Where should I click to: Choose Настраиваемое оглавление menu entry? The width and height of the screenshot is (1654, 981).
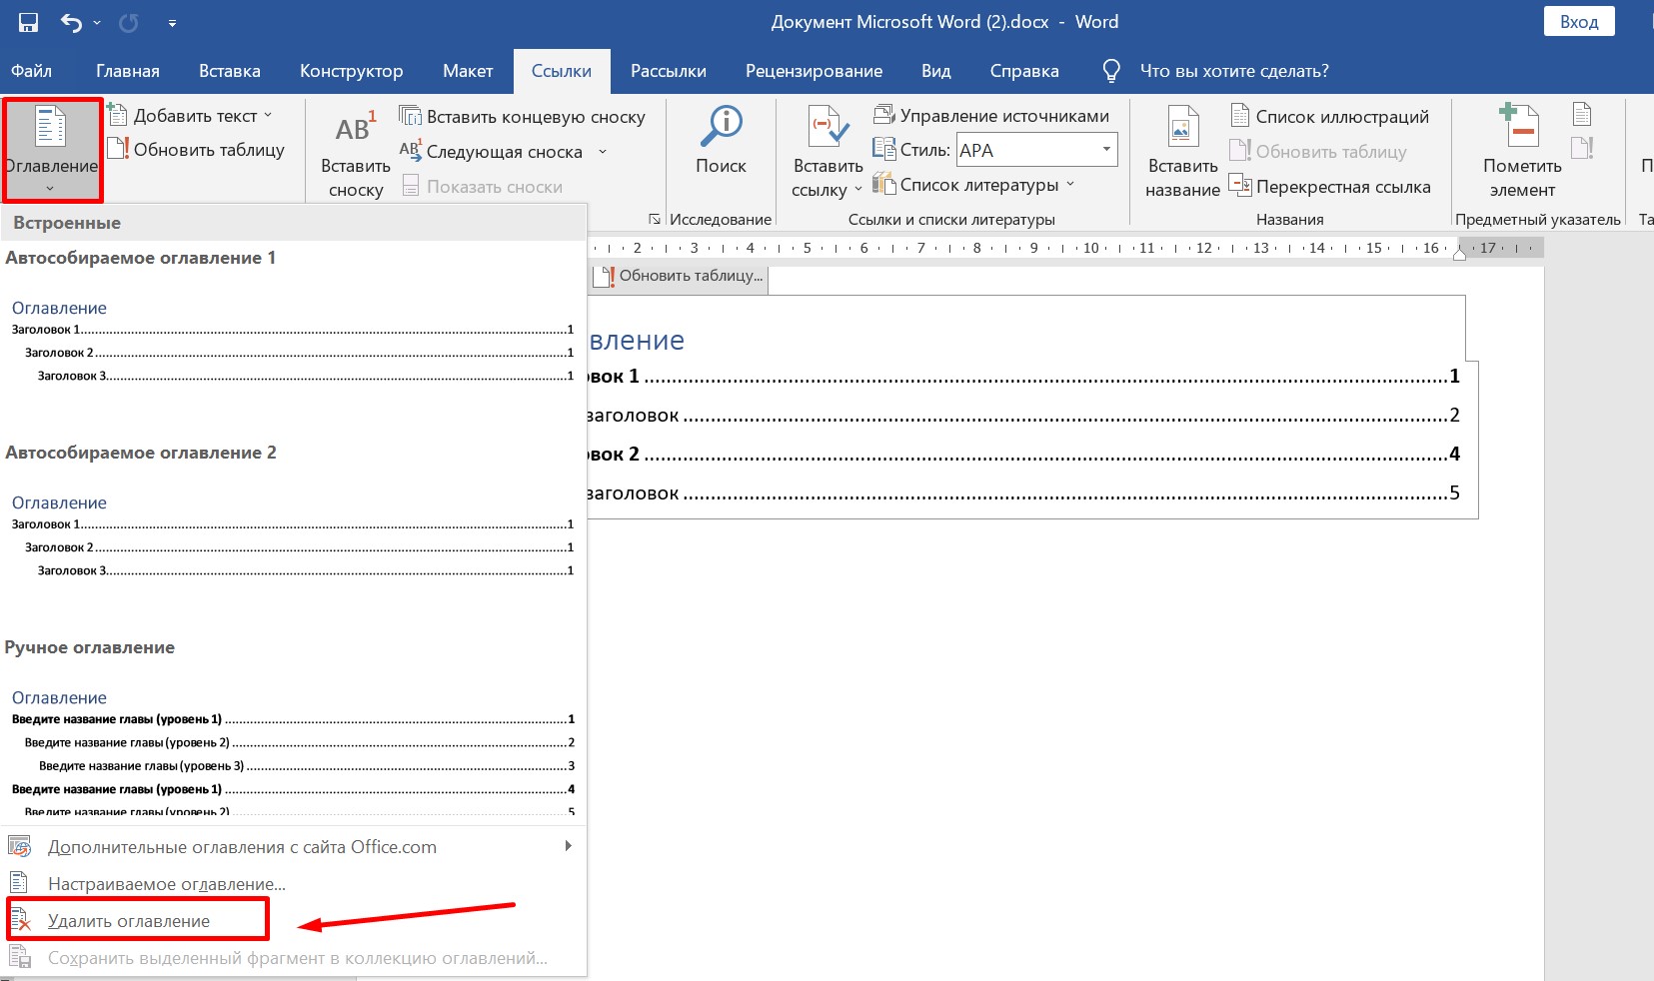click(x=166, y=884)
